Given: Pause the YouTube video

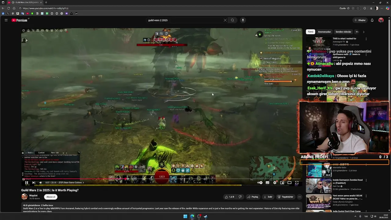Looking at the screenshot, I should coord(27,183).
